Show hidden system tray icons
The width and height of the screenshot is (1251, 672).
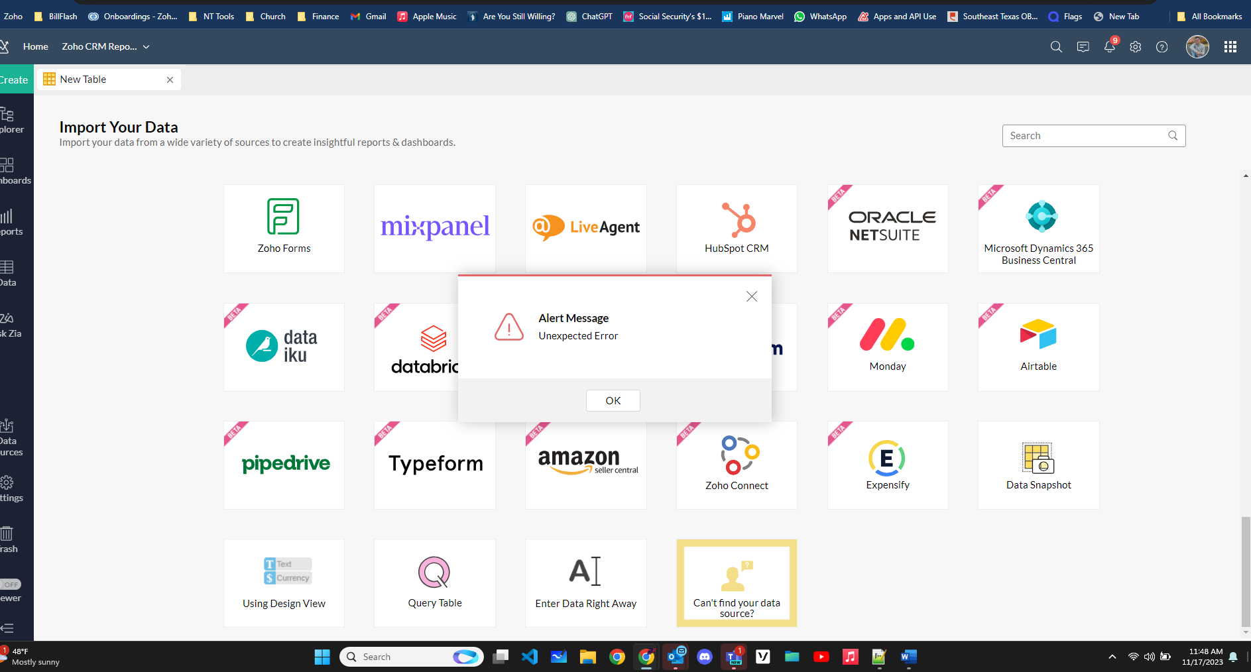(1112, 657)
